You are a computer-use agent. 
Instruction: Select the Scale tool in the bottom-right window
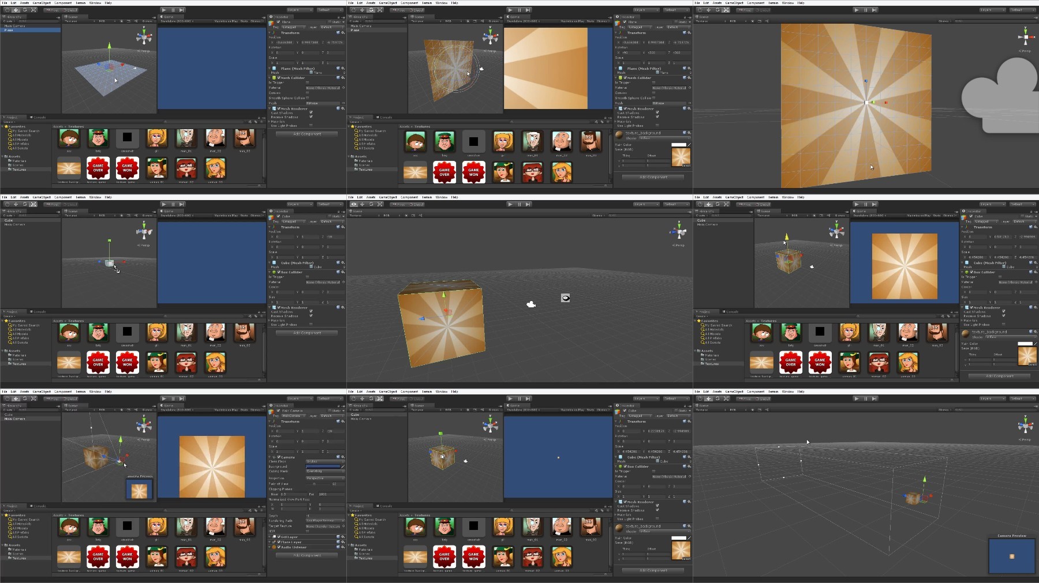coord(726,398)
